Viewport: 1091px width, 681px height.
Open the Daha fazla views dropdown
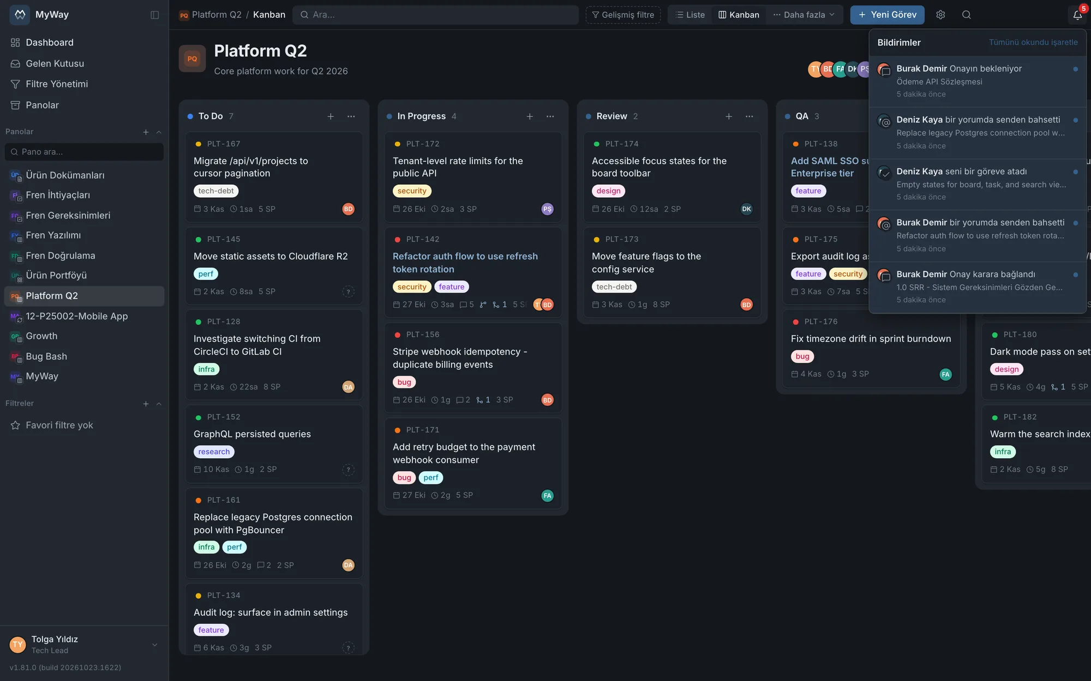[804, 15]
